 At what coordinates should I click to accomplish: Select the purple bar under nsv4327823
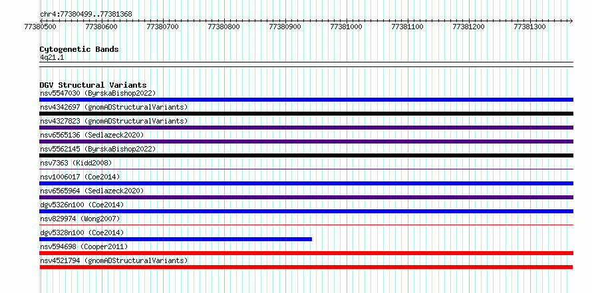click(306, 128)
